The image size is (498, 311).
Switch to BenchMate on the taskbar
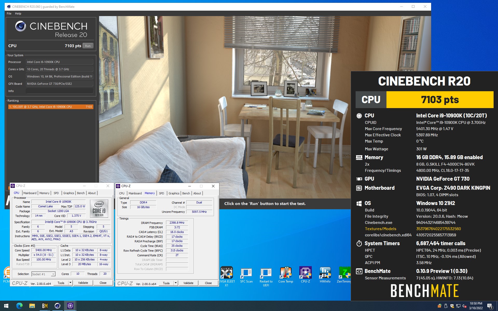tap(45, 306)
